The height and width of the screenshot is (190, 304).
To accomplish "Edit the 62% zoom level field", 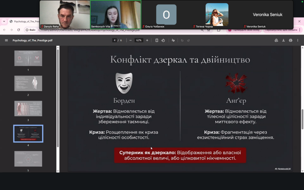I will [x=139, y=40].
